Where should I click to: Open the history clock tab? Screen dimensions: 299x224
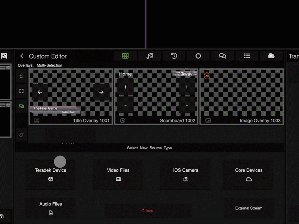(174, 56)
